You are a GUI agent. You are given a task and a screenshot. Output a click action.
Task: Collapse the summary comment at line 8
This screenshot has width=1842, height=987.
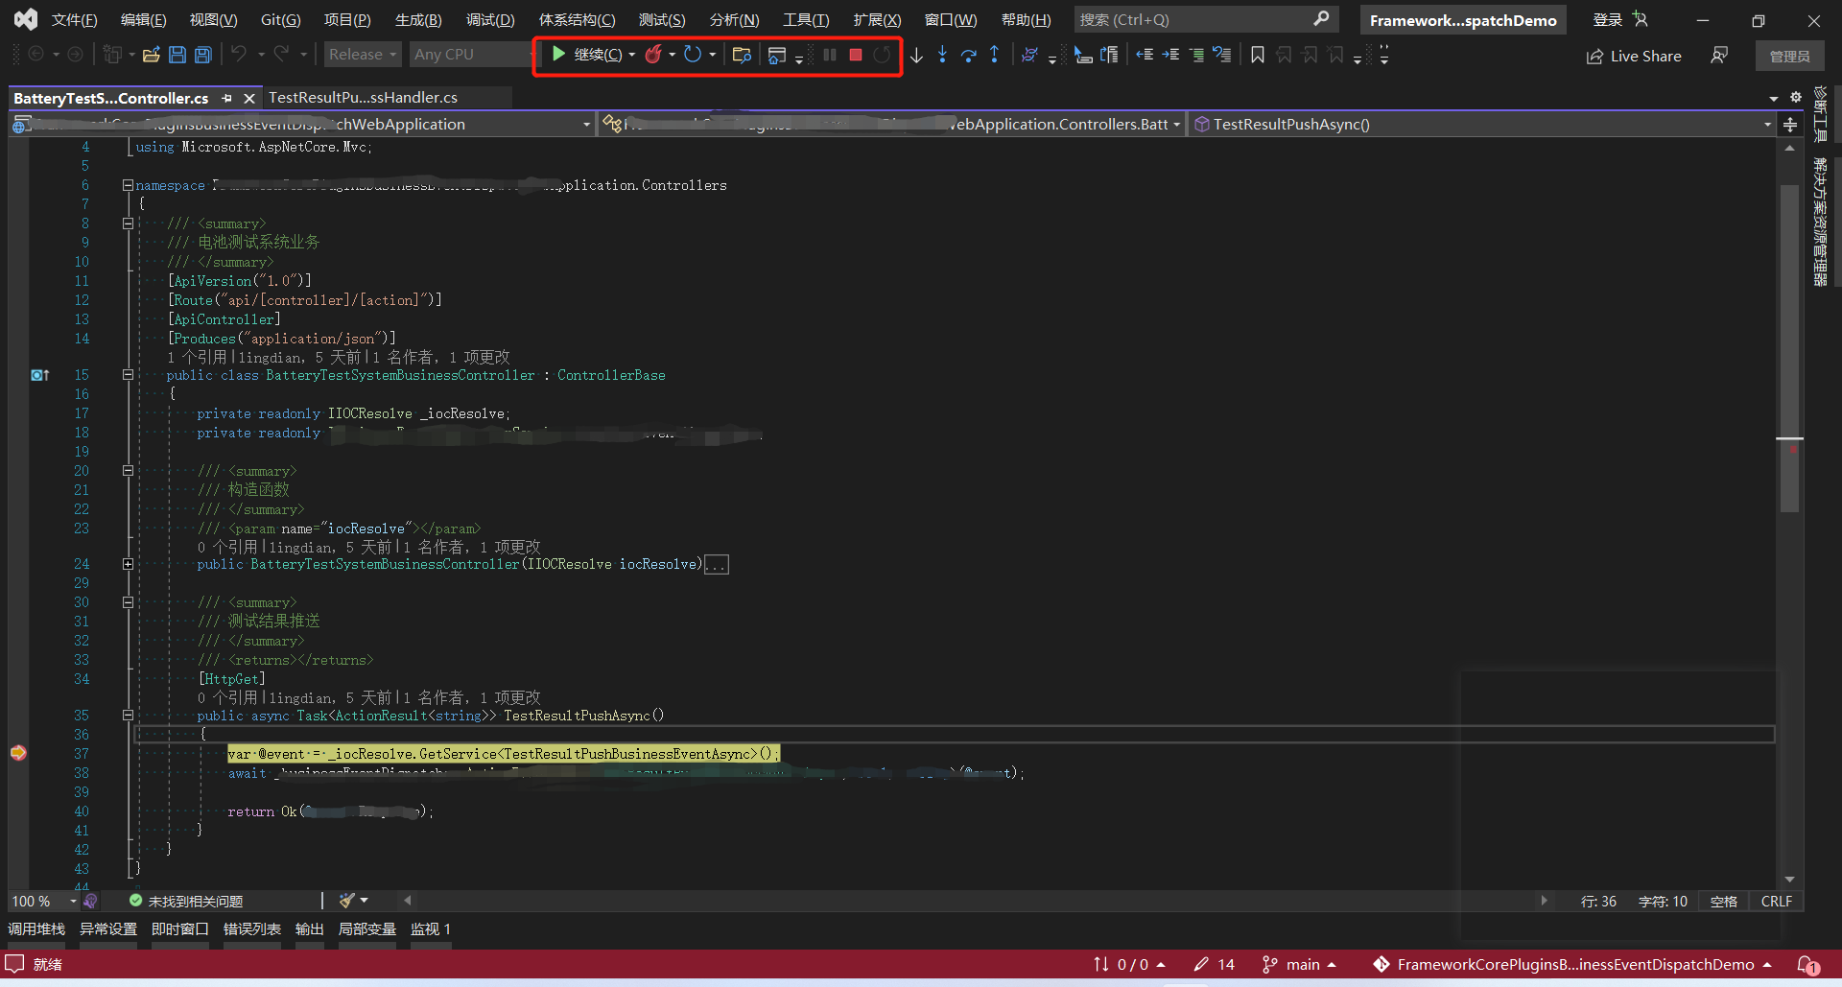128,223
